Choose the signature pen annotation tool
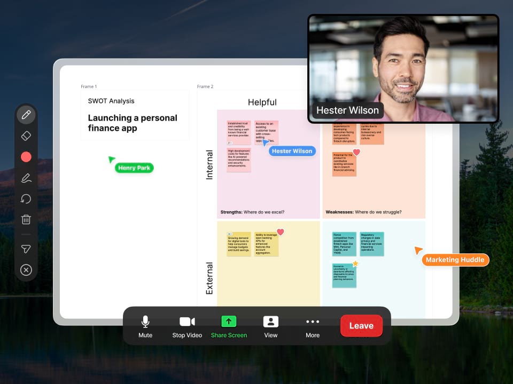This screenshot has width=513, height=384. click(26, 178)
